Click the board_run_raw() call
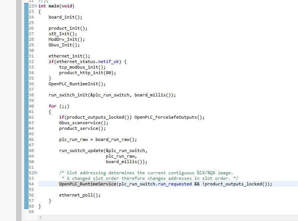This screenshot has width=298, height=221. [x=116, y=139]
